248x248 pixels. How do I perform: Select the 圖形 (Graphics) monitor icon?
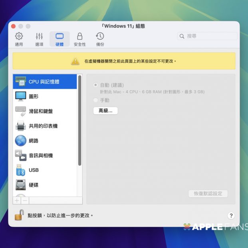(x=21, y=96)
